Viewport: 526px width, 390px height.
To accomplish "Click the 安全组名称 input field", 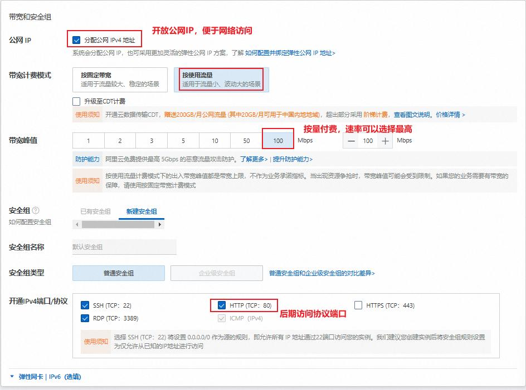I will (124, 247).
